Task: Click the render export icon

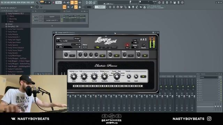Action: [x=178, y=2]
